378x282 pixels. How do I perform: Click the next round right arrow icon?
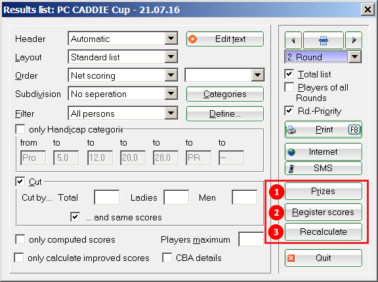pos(354,40)
